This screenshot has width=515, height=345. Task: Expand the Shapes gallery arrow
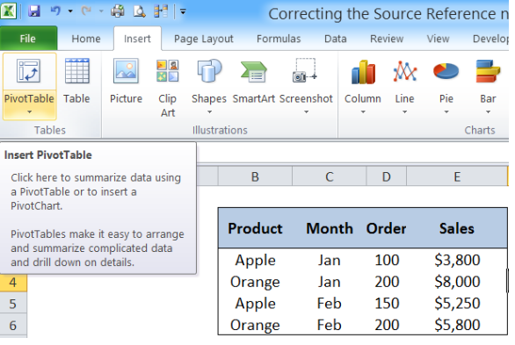[209, 111]
